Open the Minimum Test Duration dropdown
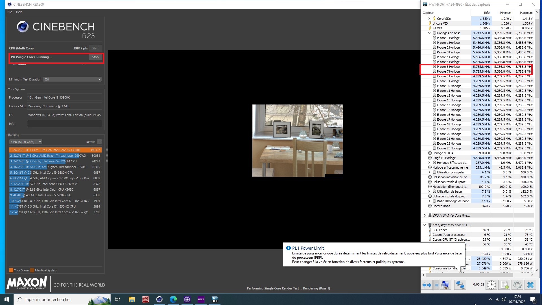542x305 pixels. pyautogui.click(x=72, y=79)
